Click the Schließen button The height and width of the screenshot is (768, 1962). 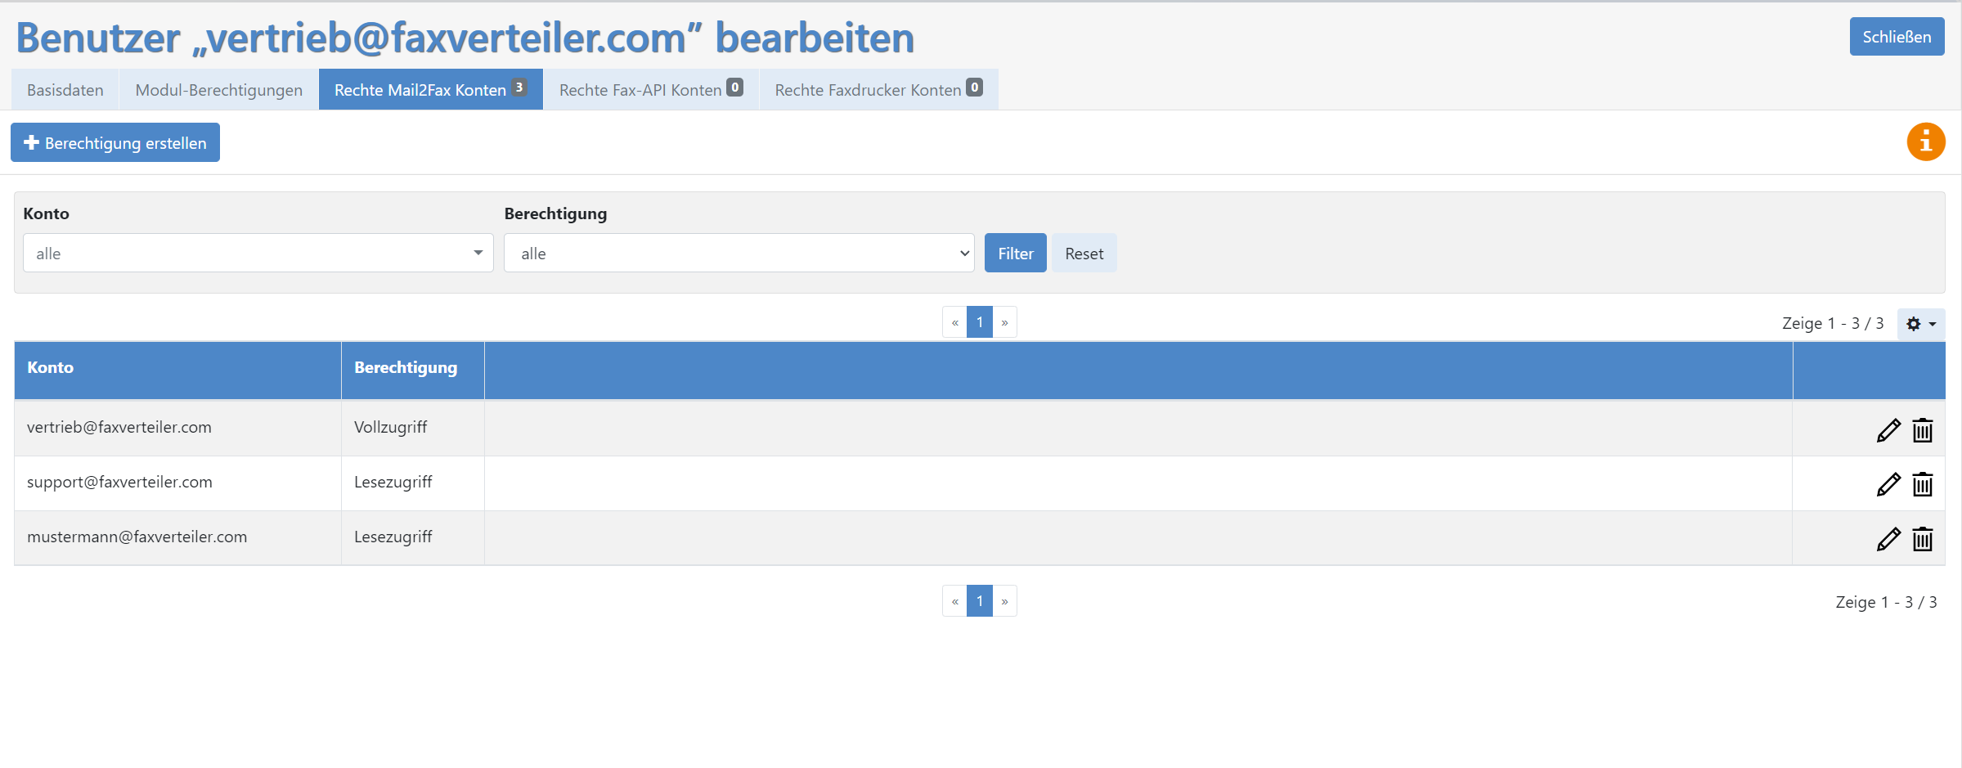pyautogui.click(x=1897, y=37)
